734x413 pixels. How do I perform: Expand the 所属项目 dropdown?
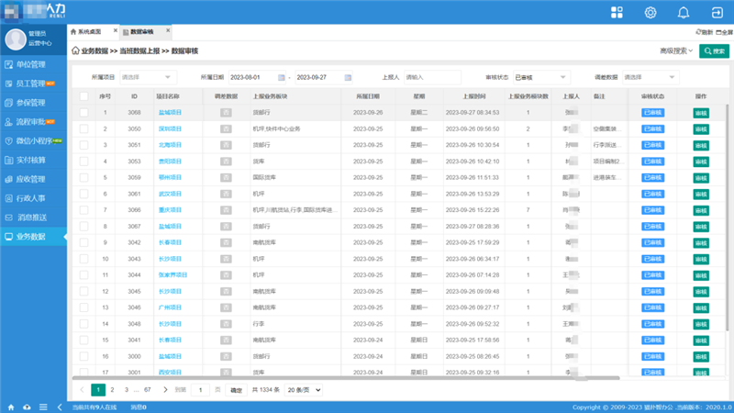tap(146, 77)
